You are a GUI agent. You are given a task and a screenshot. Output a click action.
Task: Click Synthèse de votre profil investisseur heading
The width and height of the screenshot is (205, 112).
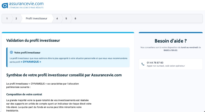[x=64, y=75]
